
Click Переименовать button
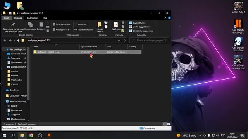click(84, 29)
